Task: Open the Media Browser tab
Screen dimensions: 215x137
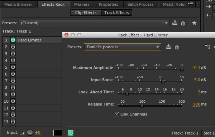Action: pos(18,4)
